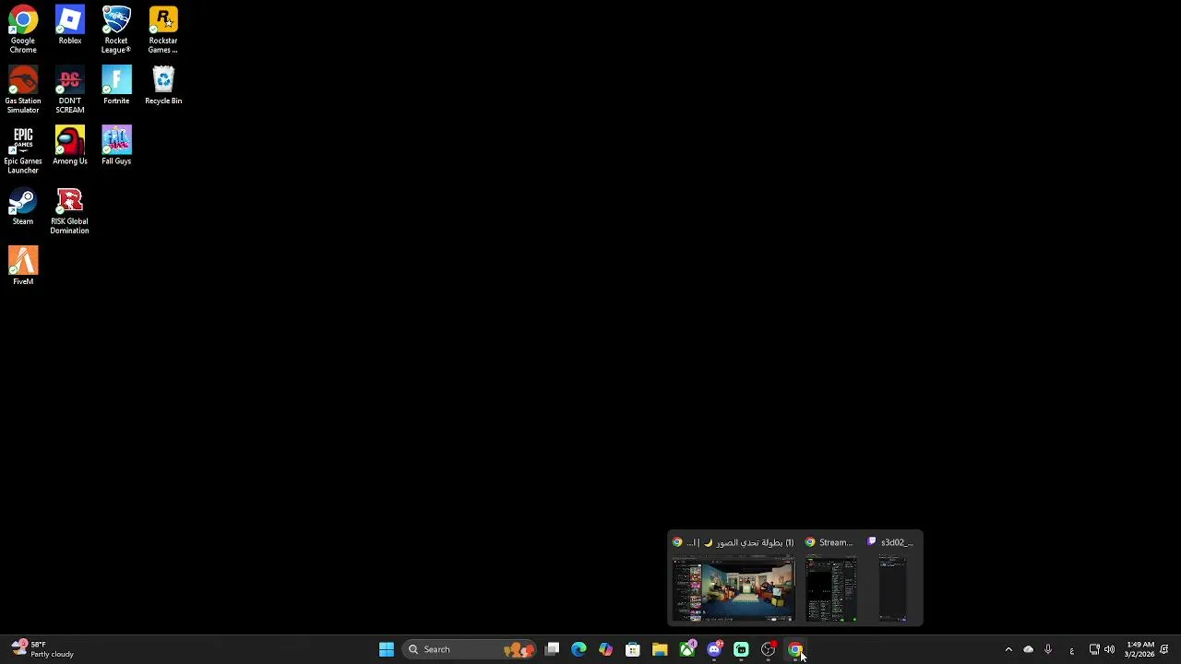Select the FiveM desktop icon
This screenshot has height=664, width=1181.
point(23,266)
